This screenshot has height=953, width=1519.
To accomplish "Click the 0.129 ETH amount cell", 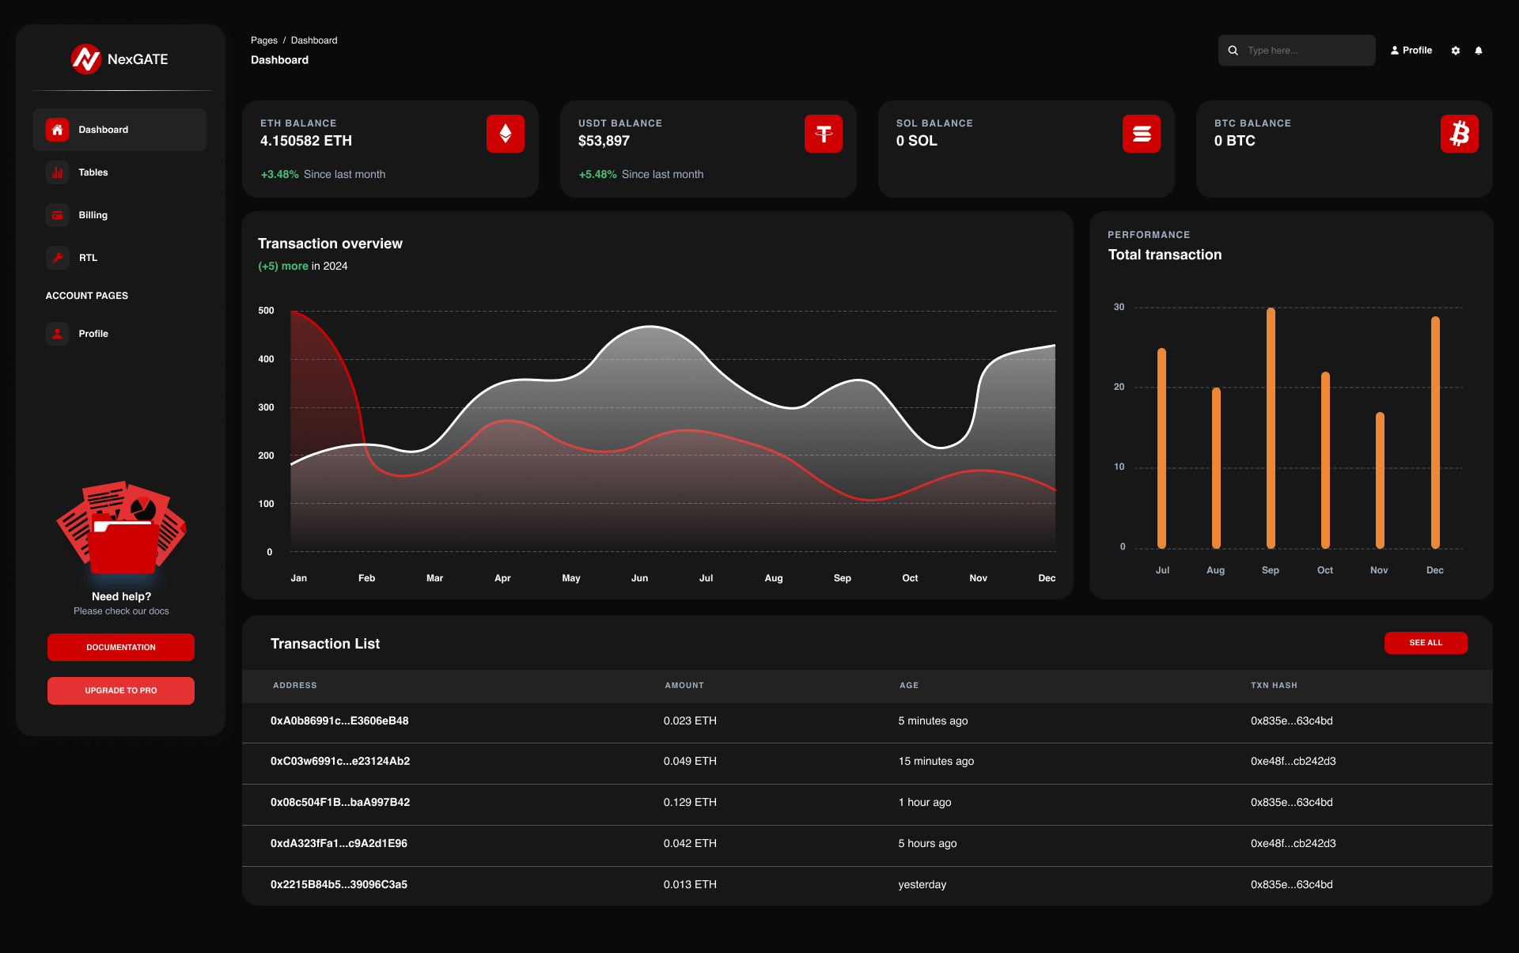I will coord(690,802).
